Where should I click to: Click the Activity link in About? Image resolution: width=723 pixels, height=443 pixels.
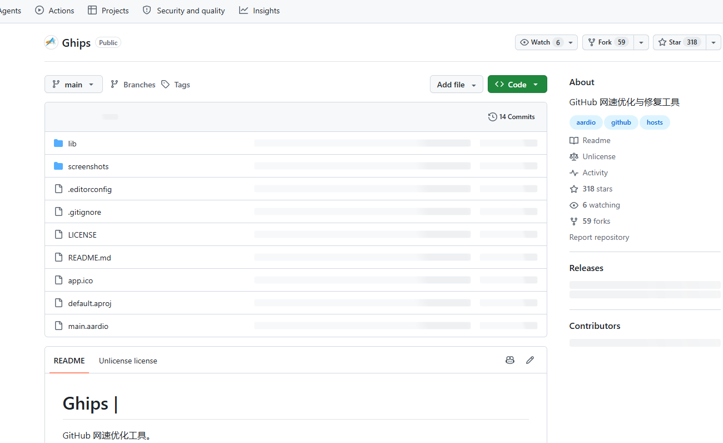coord(595,173)
